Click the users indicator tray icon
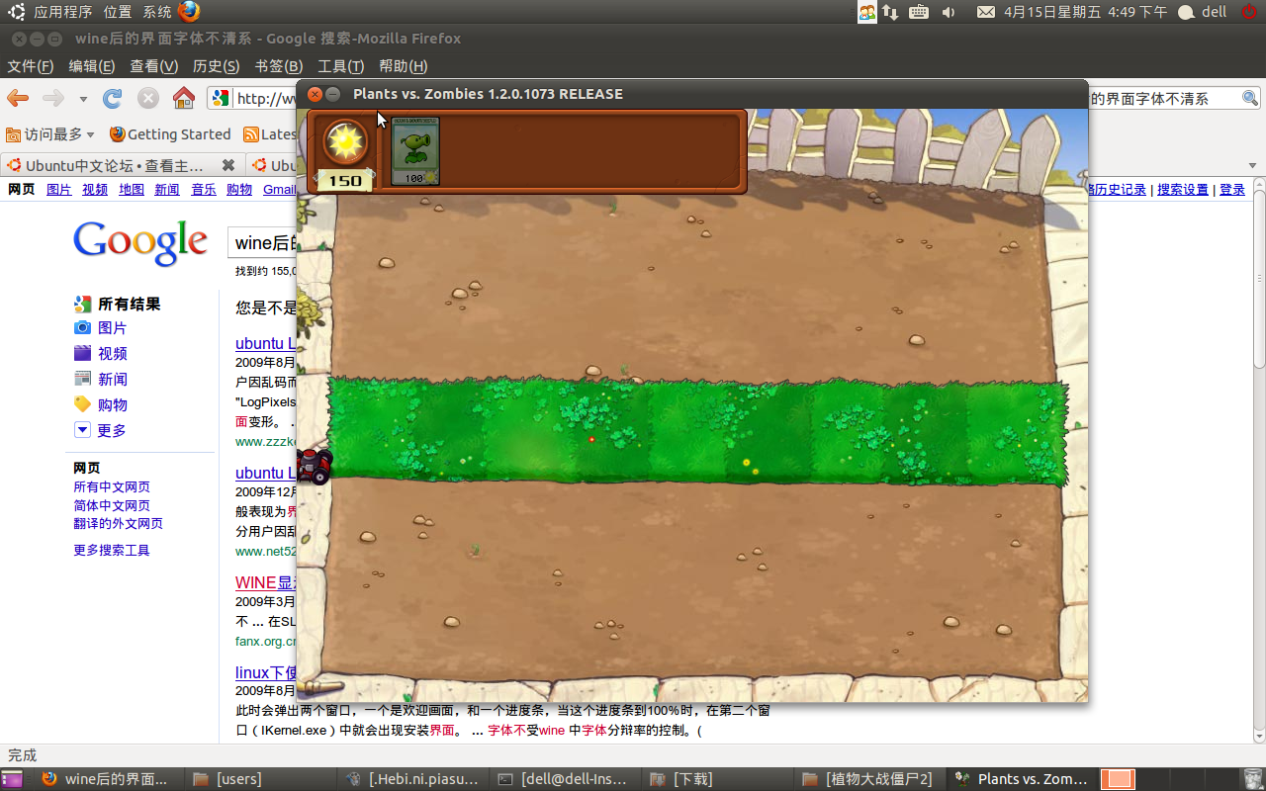Viewport: 1266px width, 791px height. pyautogui.click(x=866, y=12)
